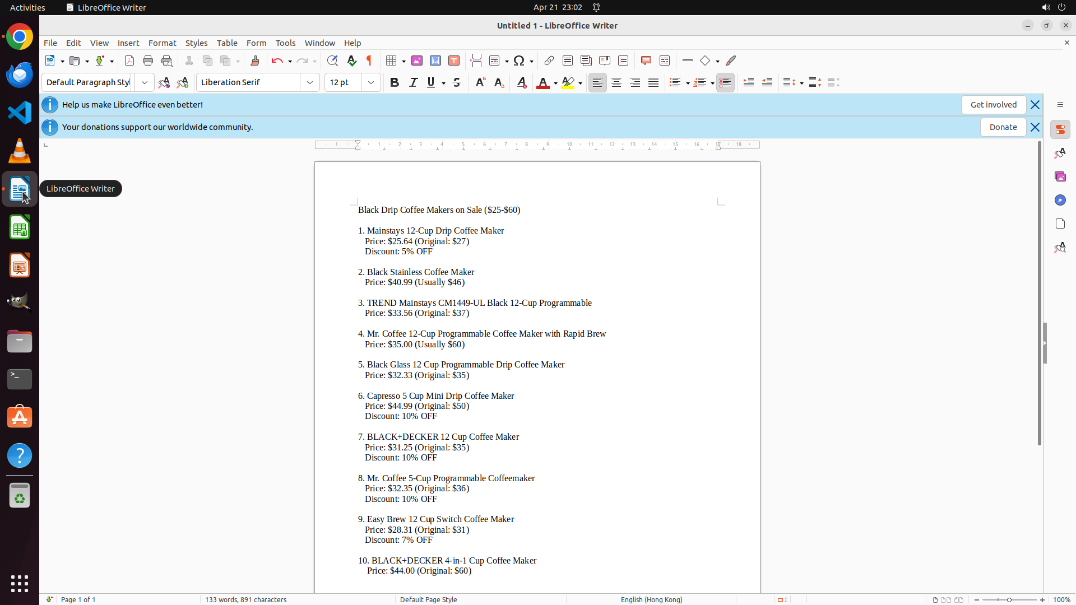
Task: Click the Clone Formatting paintbrush
Action: [x=255, y=61]
